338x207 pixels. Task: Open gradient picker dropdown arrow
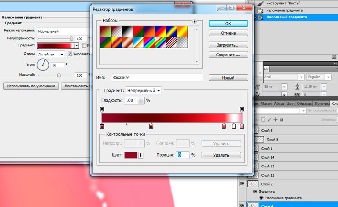click(77, 45)
